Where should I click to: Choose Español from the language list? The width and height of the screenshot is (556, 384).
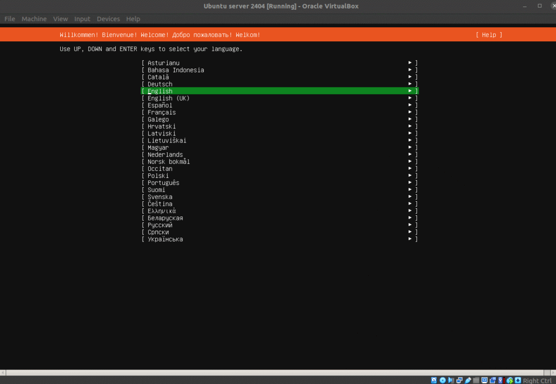point(160,106)
